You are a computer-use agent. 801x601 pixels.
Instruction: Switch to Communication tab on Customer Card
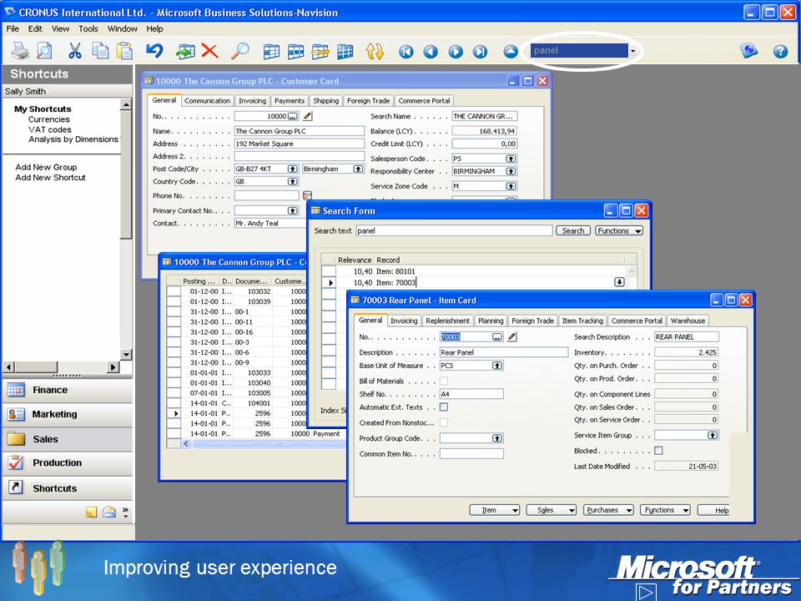[x=208, y=101]
